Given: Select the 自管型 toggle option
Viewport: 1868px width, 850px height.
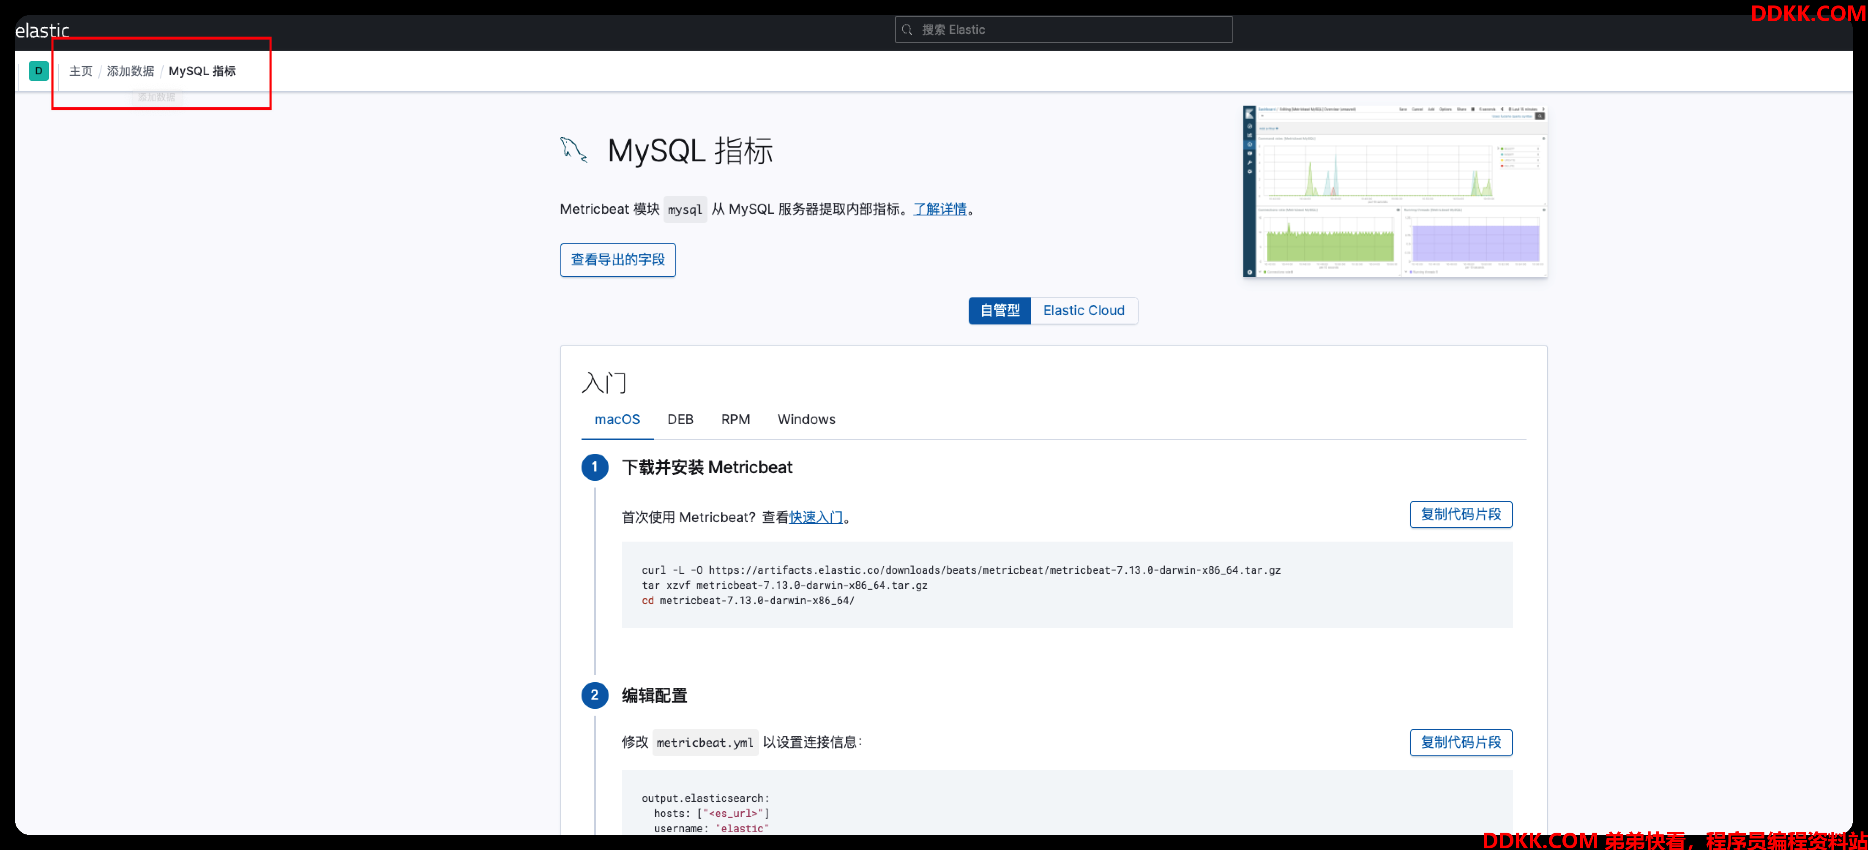Looking at the screenshot, I should click(x=1000, y=311).
